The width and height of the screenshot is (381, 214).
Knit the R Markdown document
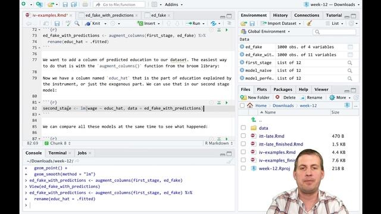(93, 24)
